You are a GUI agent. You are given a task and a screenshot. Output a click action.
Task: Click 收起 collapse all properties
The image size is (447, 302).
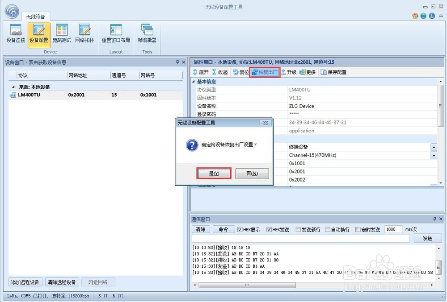tap(220, 72)
